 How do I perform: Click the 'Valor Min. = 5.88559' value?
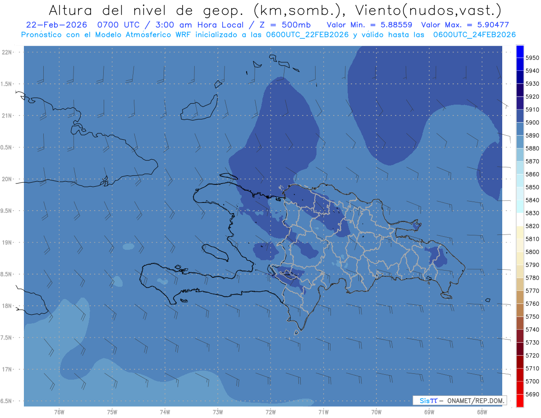370,25
